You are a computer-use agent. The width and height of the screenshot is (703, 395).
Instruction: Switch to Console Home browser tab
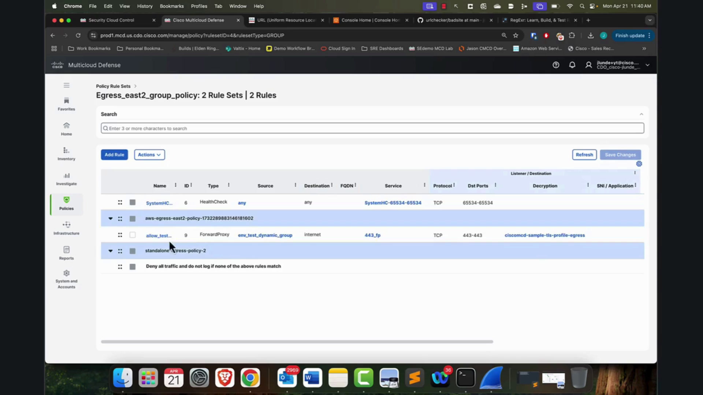tap(370, 20)
